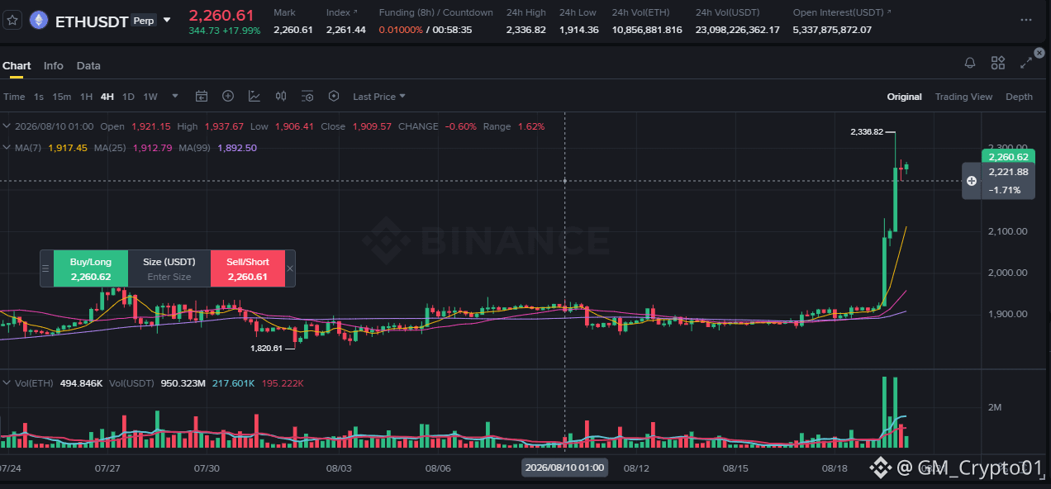Click the Sell/Short 2,260.61 button
1051x489 pixels.
[x=248, y=269]
